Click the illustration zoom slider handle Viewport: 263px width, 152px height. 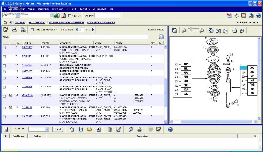(x=191, y=29)
